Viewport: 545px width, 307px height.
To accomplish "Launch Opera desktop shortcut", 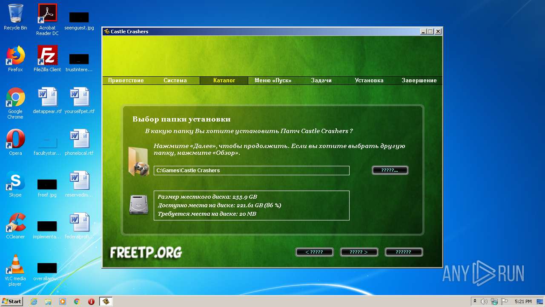I will [15, 142].
